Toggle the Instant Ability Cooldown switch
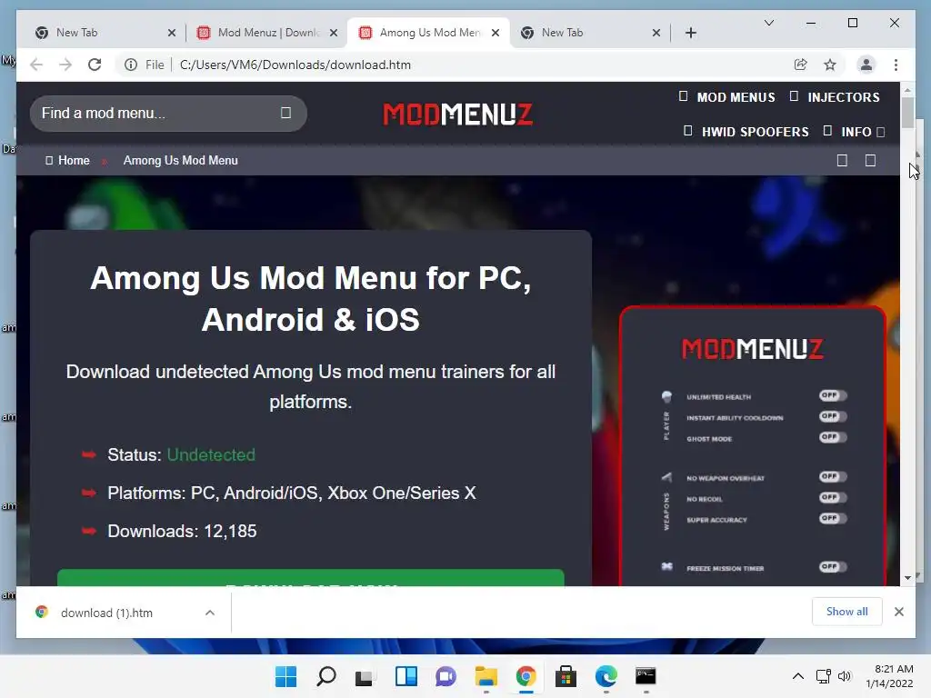 point(833,416)
